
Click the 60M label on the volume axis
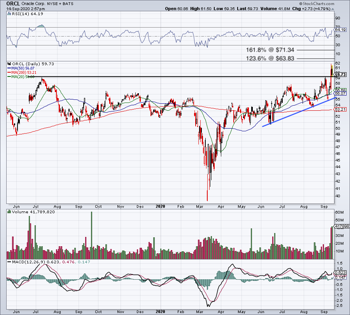(339, 212)
